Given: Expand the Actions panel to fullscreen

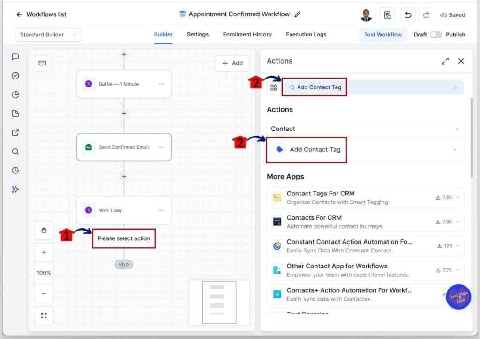Looking at the screenshot, I should (445, 61).
